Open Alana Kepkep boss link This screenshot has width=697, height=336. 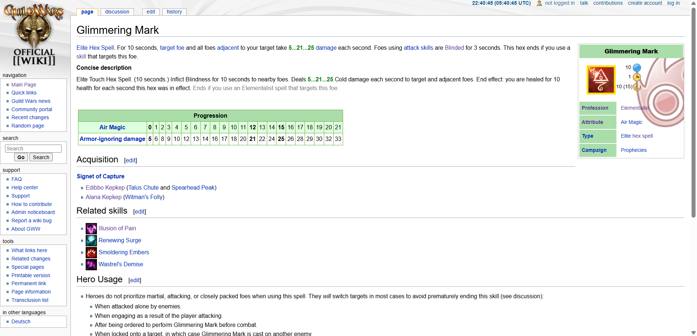coord(103,197)
